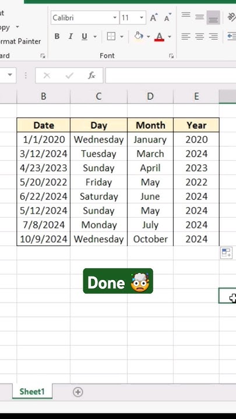Select column D header
The height and width of the screenshot is (419, 236).
(150, 96)
